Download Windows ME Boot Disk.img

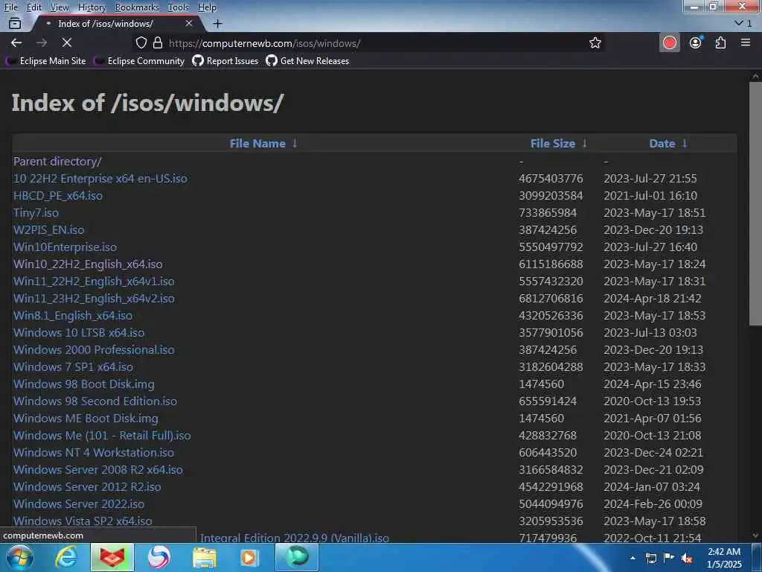point(86,419)
